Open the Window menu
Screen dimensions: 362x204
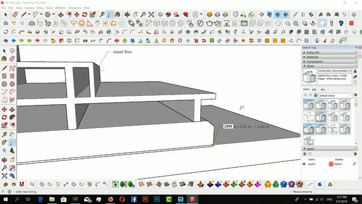(x=61, y=8)
